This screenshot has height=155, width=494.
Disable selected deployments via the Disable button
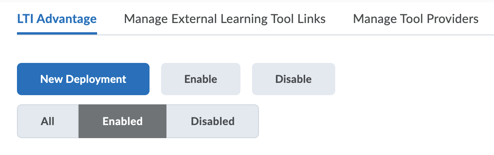(x=294, y=79)
